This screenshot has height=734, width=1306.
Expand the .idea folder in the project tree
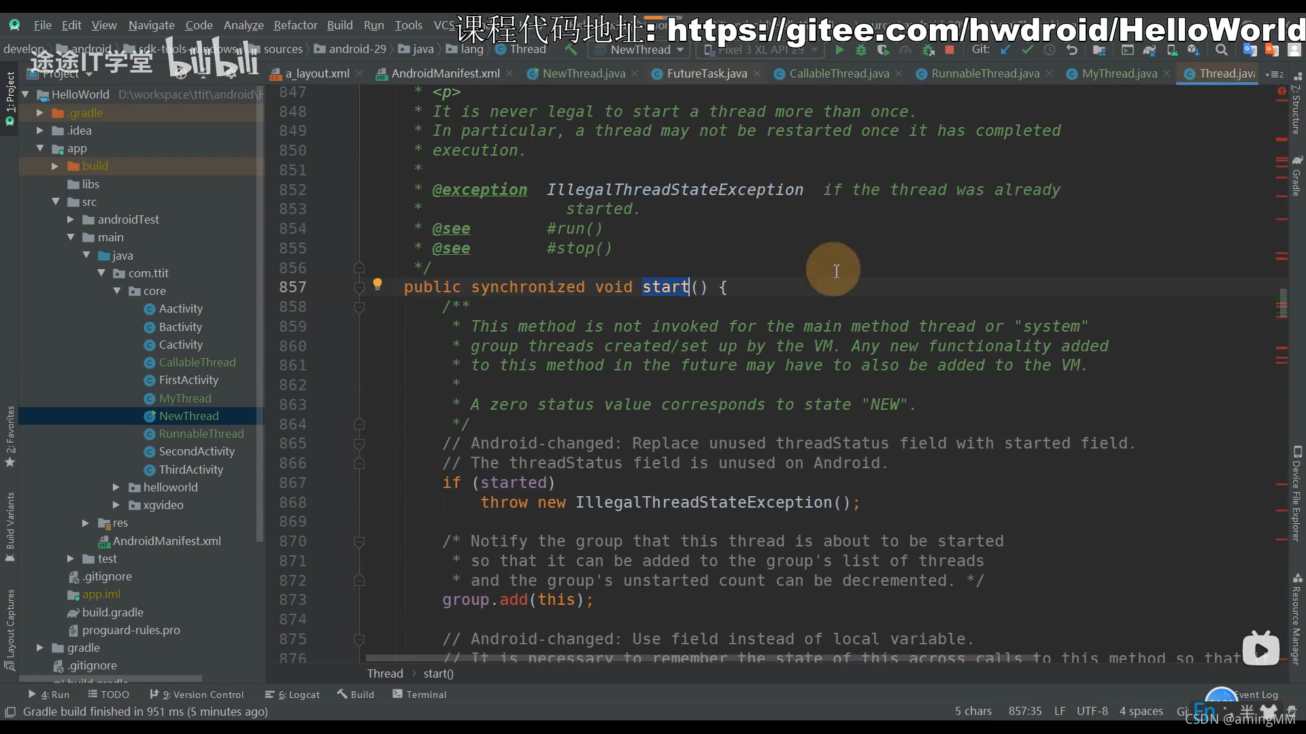(x=40, y=130)
